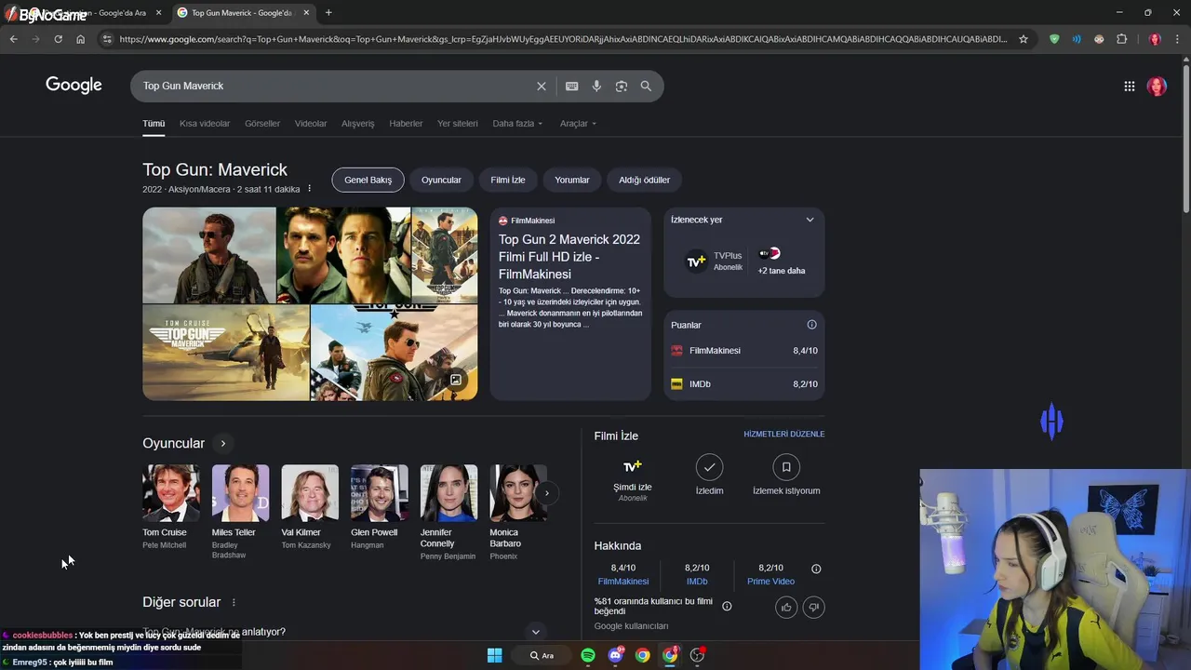This screenshot has height=670, width=1191.
Task: Open Diğer sorular options dots
Action: (x=234, y=602)
